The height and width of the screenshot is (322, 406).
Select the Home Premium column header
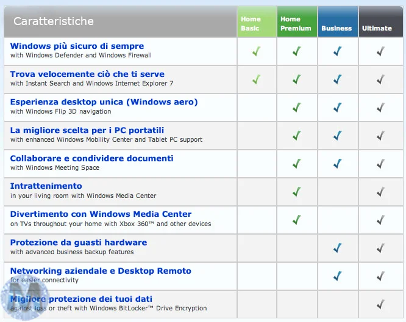coord(297,21)
